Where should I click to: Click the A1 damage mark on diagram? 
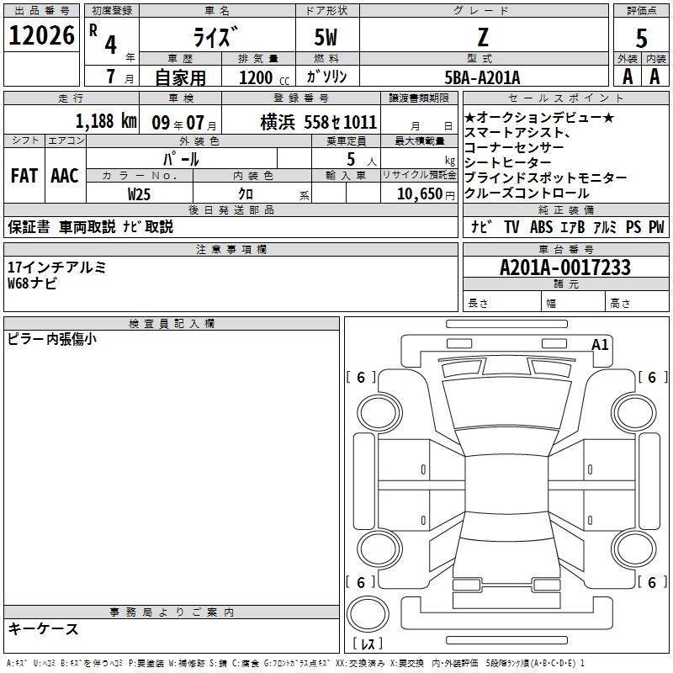(600, 344)
